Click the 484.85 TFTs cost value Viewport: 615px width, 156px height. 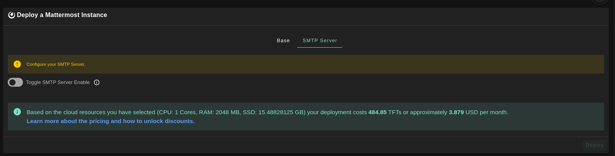click(x=377, y=112)
